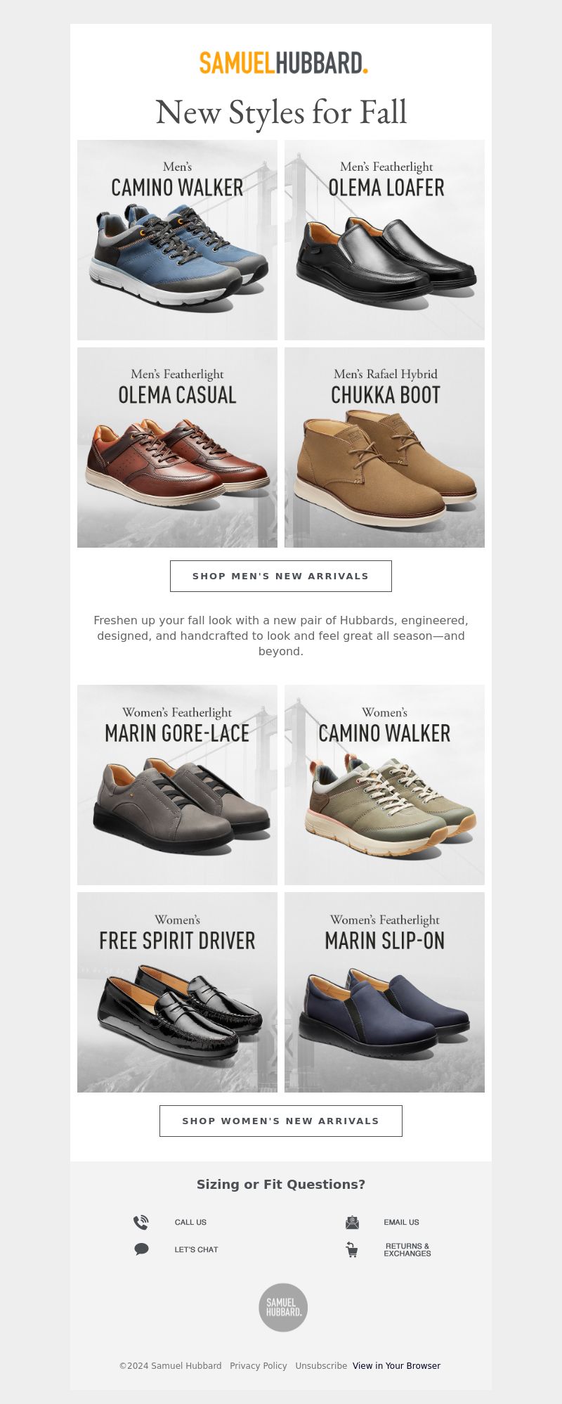Image resolution: width=562 pixels, height=1404 pixels.
Task: Click the Privacy Policy footer link
Action: [259, 1365]
